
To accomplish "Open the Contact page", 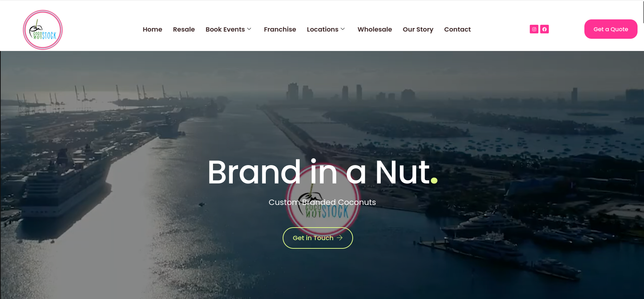I will coord(457,29).
